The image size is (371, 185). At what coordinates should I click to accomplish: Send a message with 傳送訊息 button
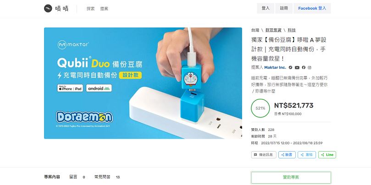click(x=264, y=155)
